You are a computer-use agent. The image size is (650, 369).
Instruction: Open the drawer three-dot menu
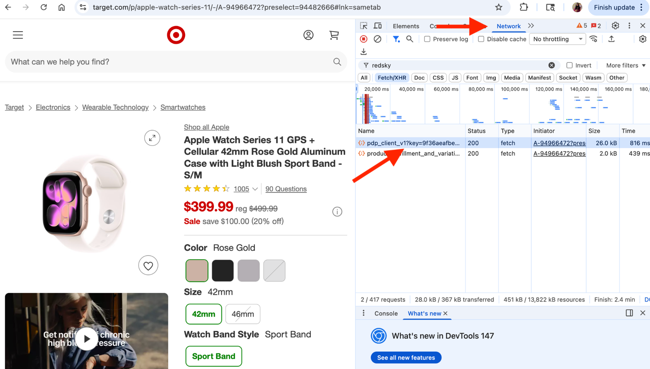pos(364,313)
